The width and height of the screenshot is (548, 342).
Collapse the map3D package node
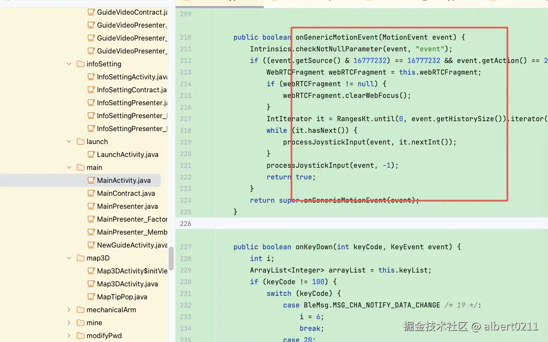click(x=69, y=258)
